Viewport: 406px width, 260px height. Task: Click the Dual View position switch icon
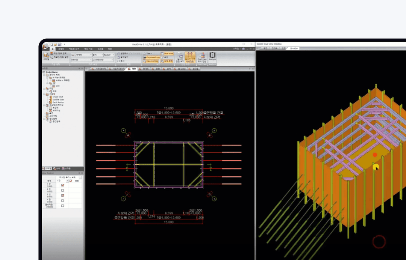click(x=202, y=57)
